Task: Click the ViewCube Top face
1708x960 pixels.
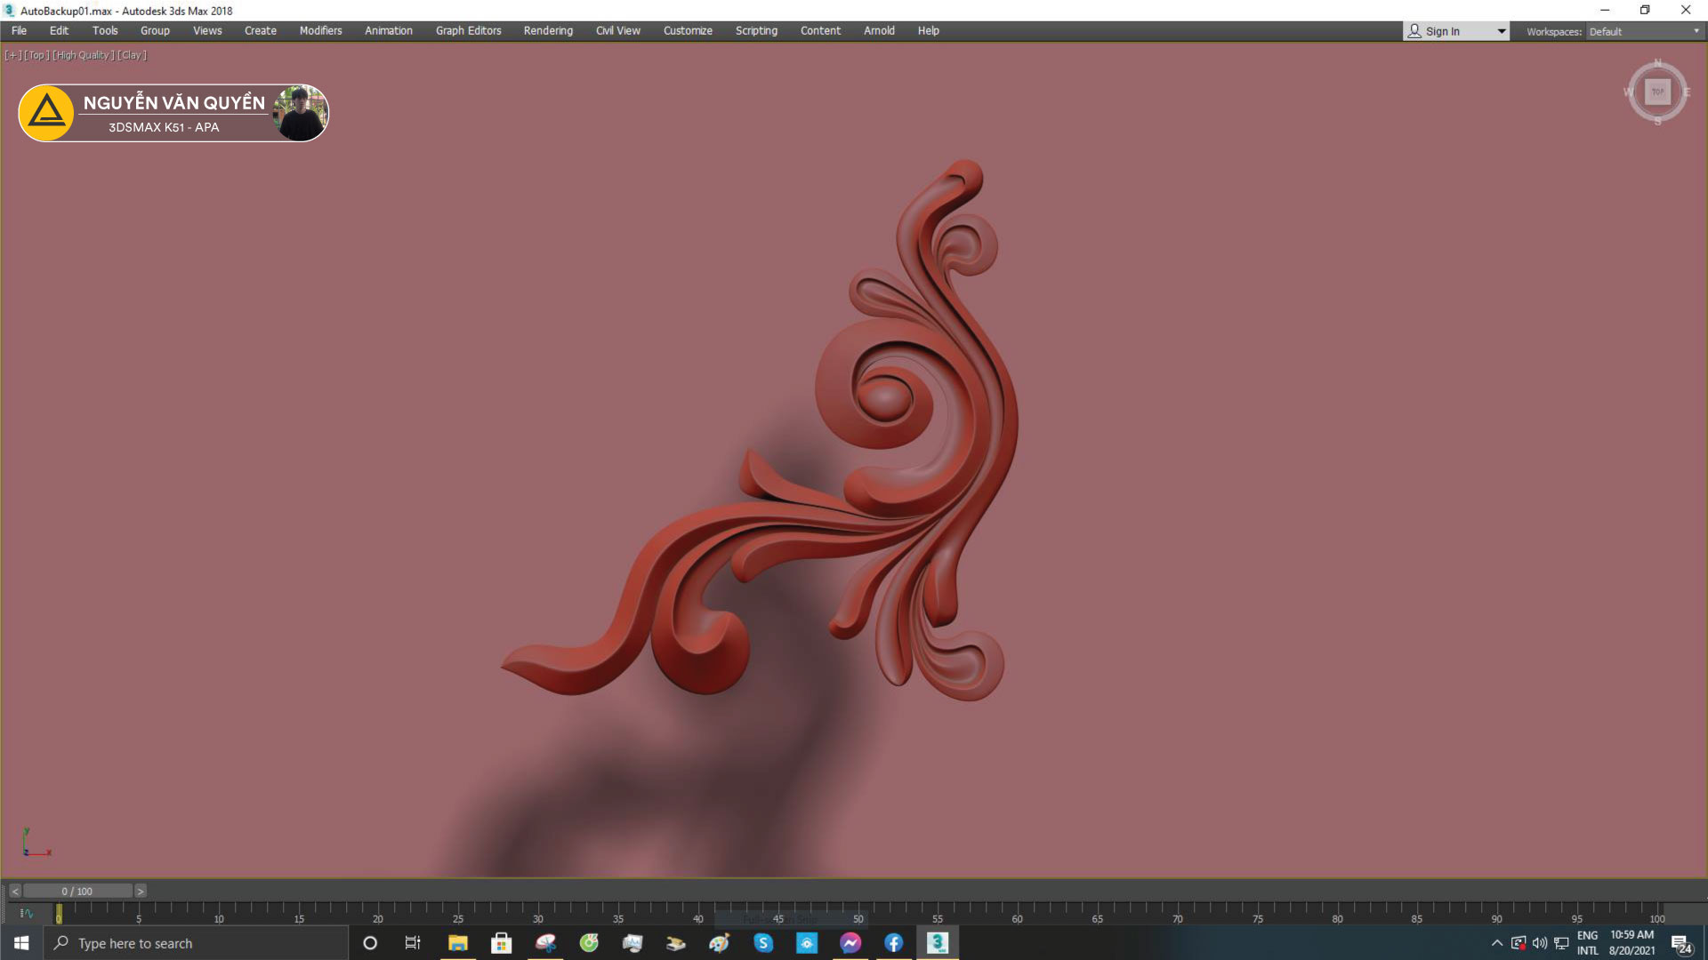Action: tap(1657, 92)
